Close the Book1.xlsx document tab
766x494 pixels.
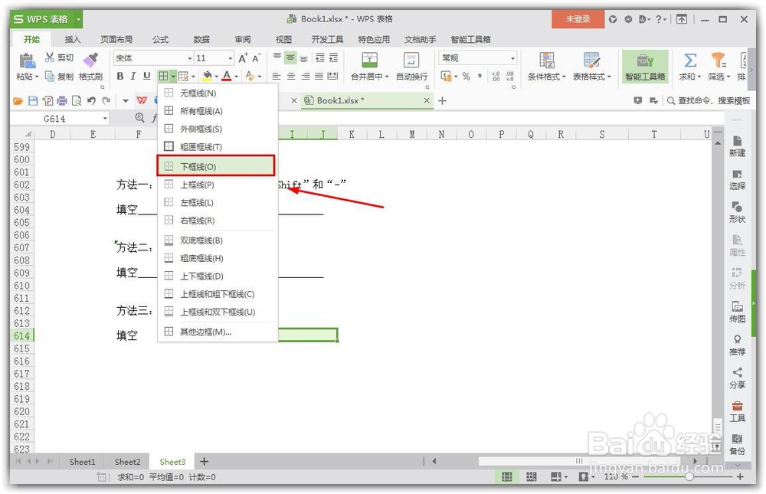click(427, 100)
